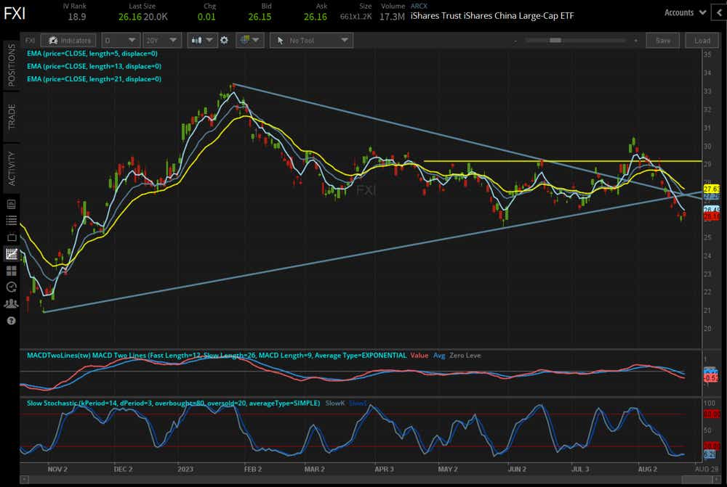Open the help question mark icon
This screenshot has width=727, height=487.
[x=12, y=320]
